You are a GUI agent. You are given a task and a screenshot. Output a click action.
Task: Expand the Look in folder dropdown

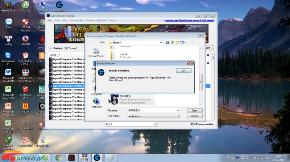click(161, 43)
